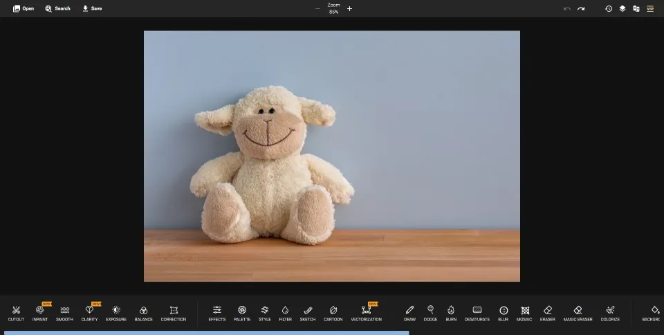664x335 pixels.
Task: Click the Save button
Action: click(92, 8)
